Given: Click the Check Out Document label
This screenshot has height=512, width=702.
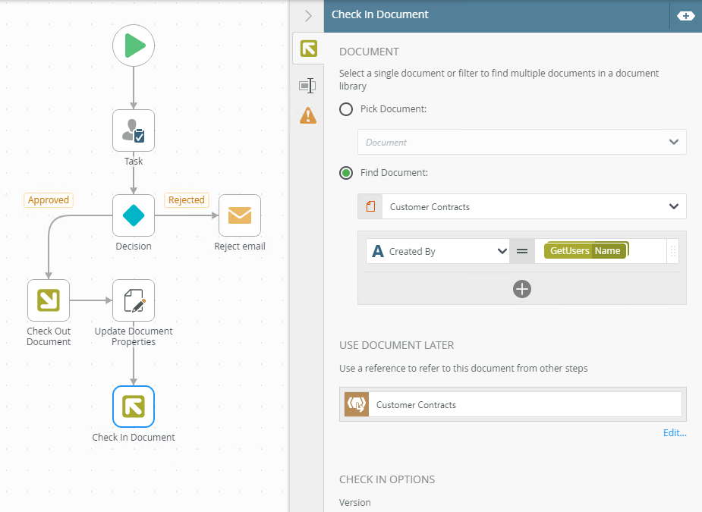Looking at the screenshot, I should (x=49, y=337).
